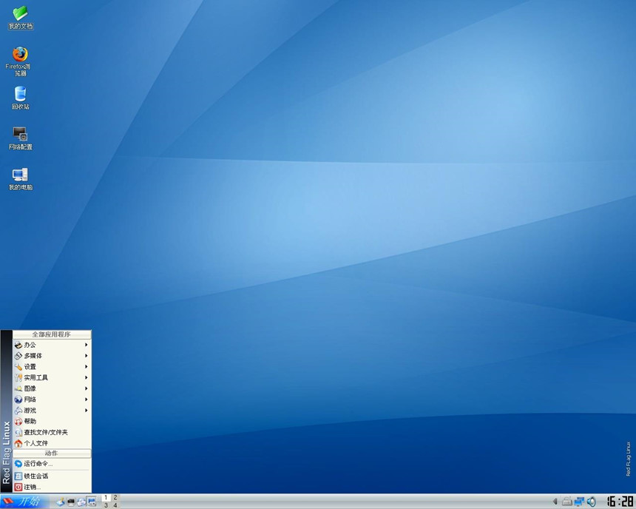Select 帮助 from the start menu
Screen dimensions: 636x509
tap(30, 421)
